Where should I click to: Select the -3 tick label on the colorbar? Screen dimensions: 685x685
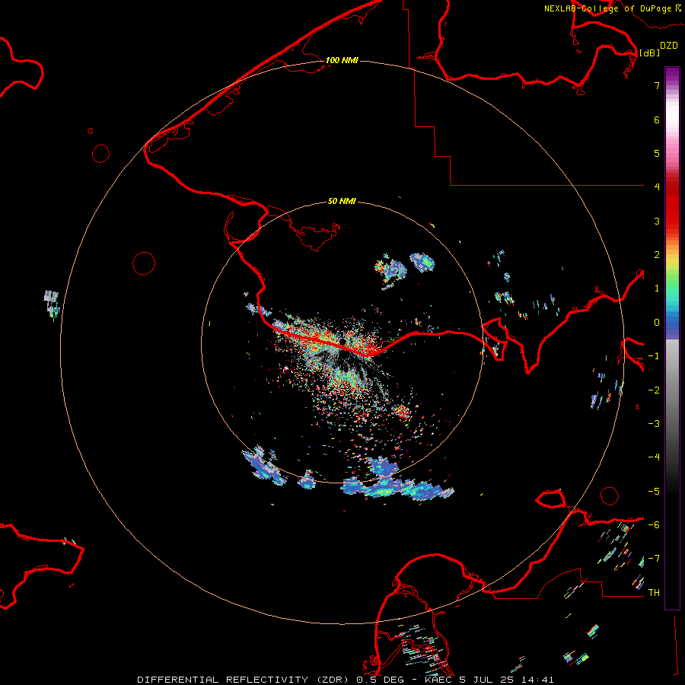pyautogui.click(x=654, y=424)
